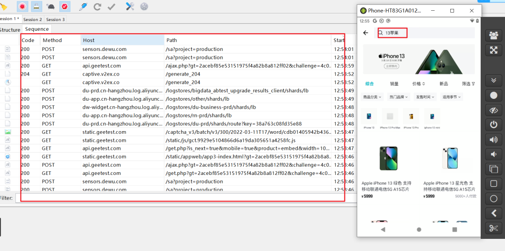Open the Sequence view tab
This screenshot has height=251, width=505.
click(37, 29)
